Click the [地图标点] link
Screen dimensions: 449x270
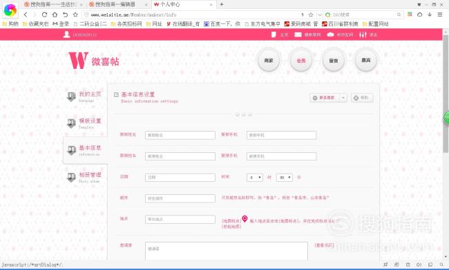pyautogui.click(x=231, y=221)
